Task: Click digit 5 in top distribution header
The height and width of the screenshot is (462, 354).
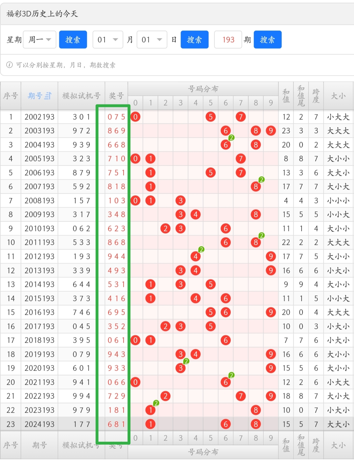Action: click(210, 103)
